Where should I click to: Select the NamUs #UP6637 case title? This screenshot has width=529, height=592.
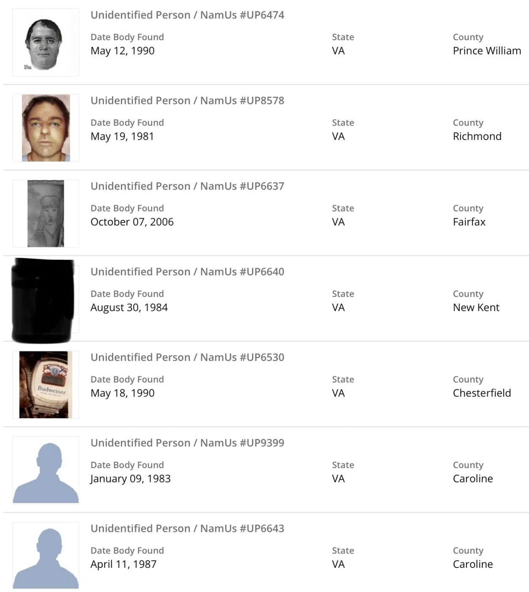pos(187,186)
